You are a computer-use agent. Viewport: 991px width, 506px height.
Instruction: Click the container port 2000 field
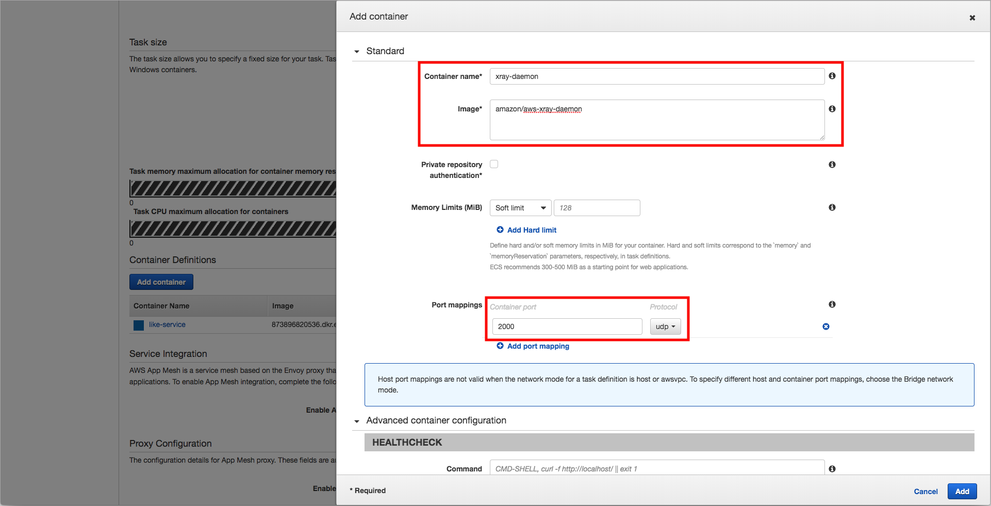click(567, 327)
